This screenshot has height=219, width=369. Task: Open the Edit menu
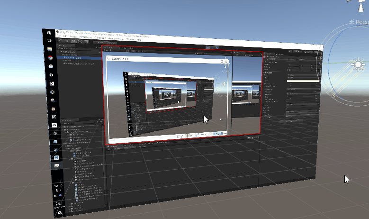click(65, 36)
